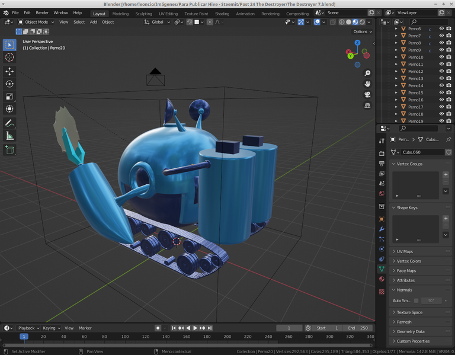Add a new shape key
The width and height of the screenshot is (455, 355).
click(x=446, y=218)
